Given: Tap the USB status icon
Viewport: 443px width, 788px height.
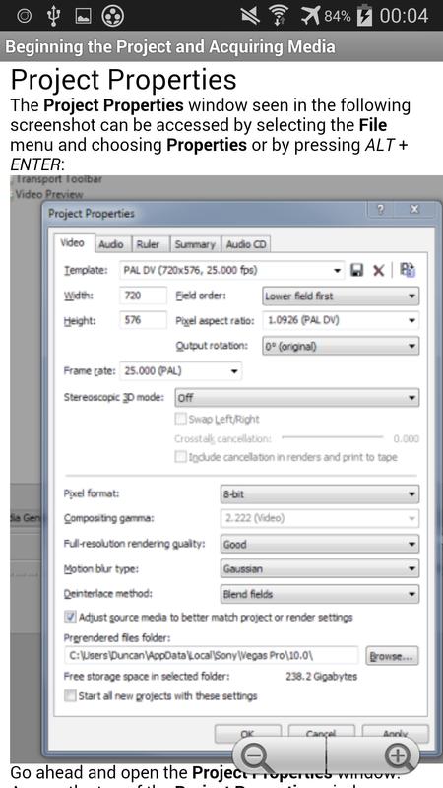Looking at the screenshot, I should tap(53, 16).
